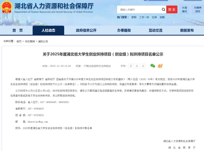Increase font size with A+ icon
The image size is (204, 151).
point(131,66)
